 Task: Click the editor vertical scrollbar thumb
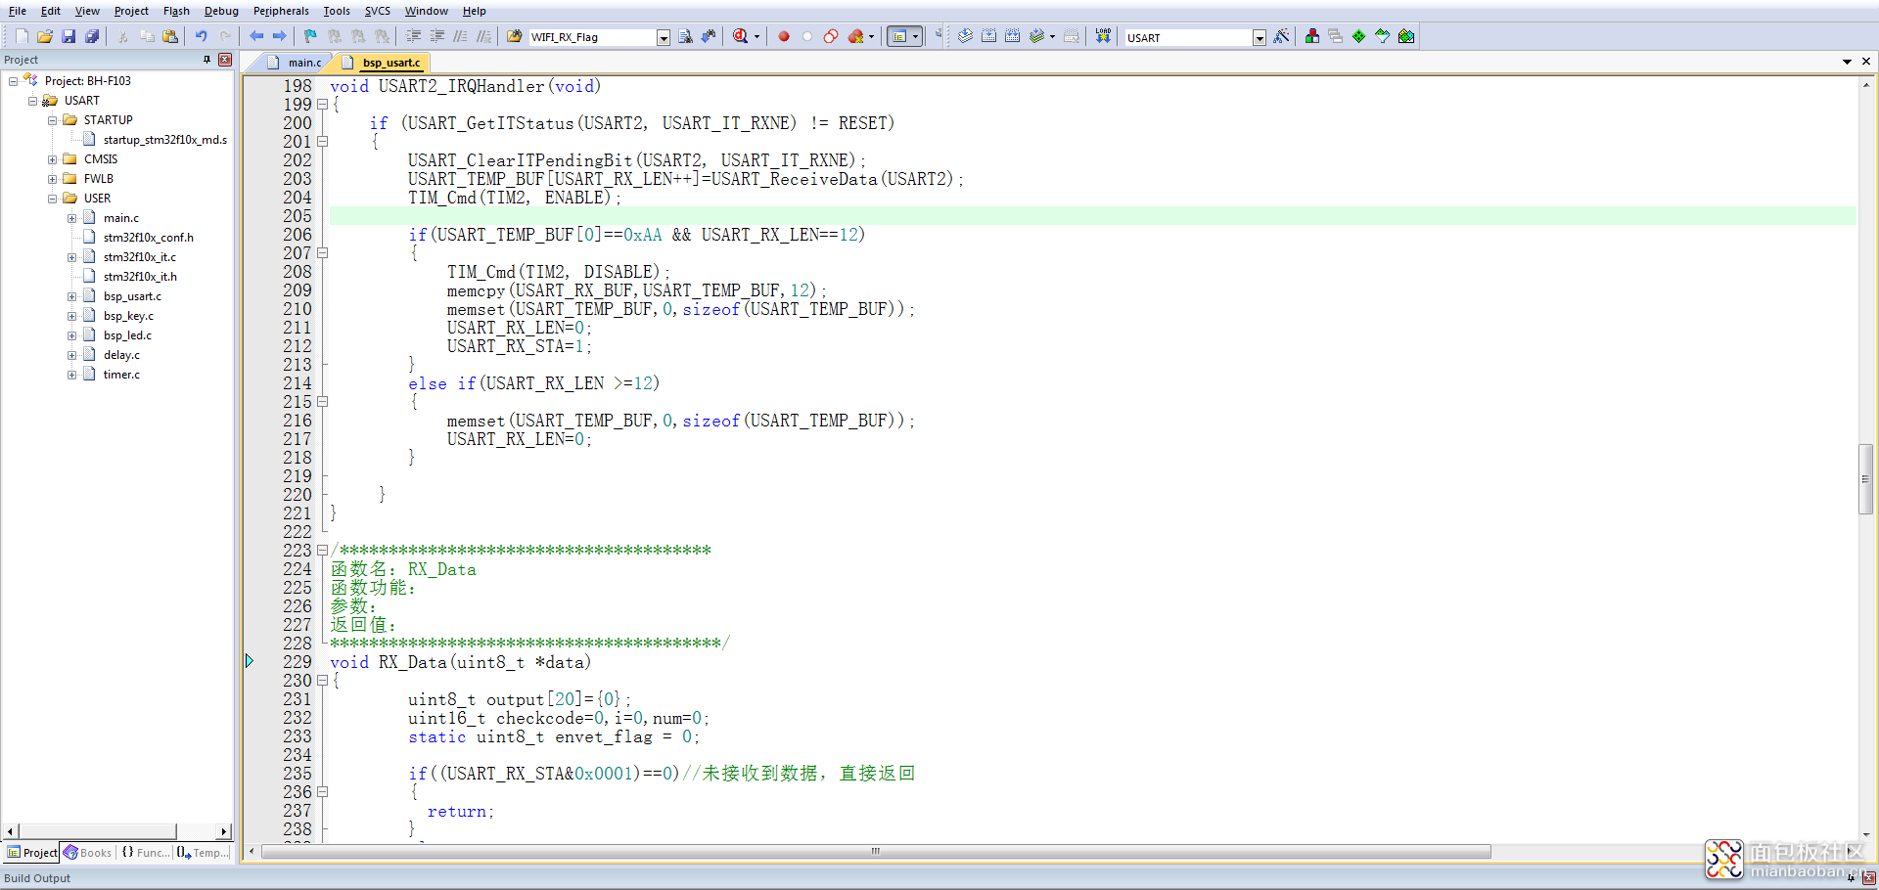[1865, 479]
